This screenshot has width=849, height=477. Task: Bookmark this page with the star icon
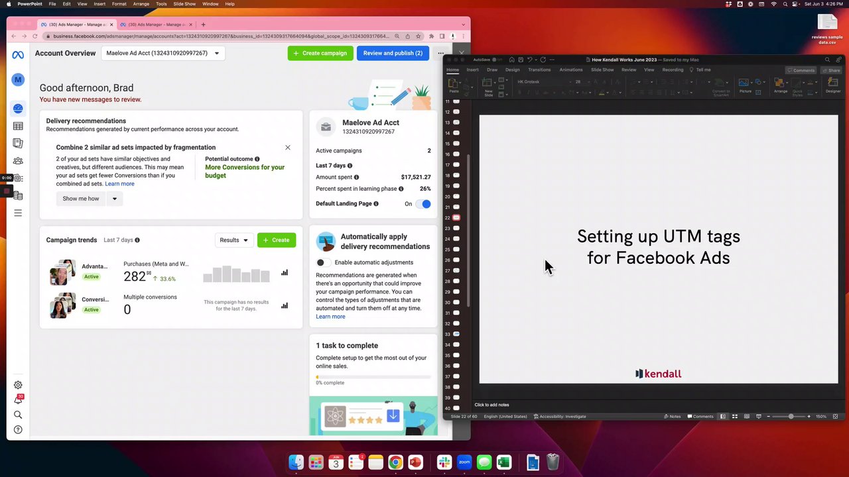point(419,36)
